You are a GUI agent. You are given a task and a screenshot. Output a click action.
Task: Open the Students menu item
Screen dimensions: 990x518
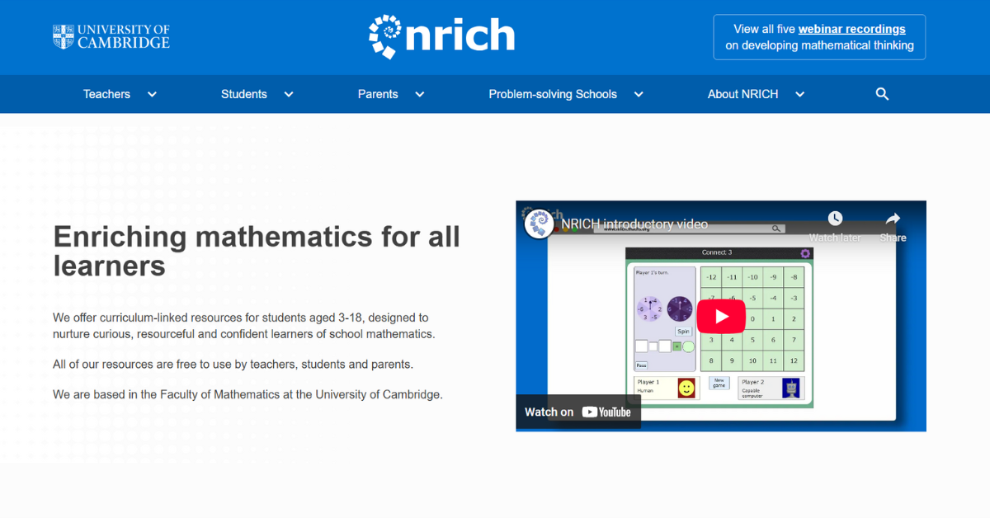pos(243,94)
